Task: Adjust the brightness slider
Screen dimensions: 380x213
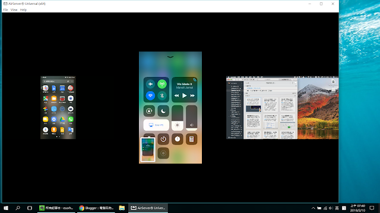Action: (x=178, y=118)
